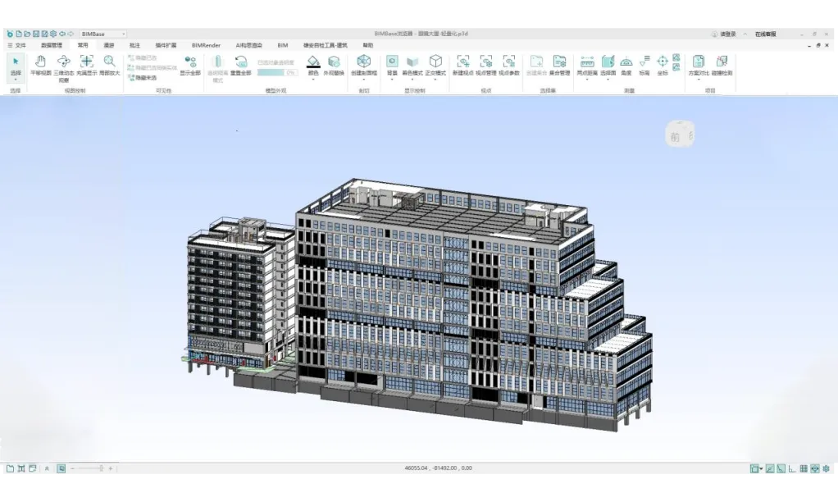838x502 pixels.
Task: Click the 创建剖面框 section box icon
Action: (364, 62)
